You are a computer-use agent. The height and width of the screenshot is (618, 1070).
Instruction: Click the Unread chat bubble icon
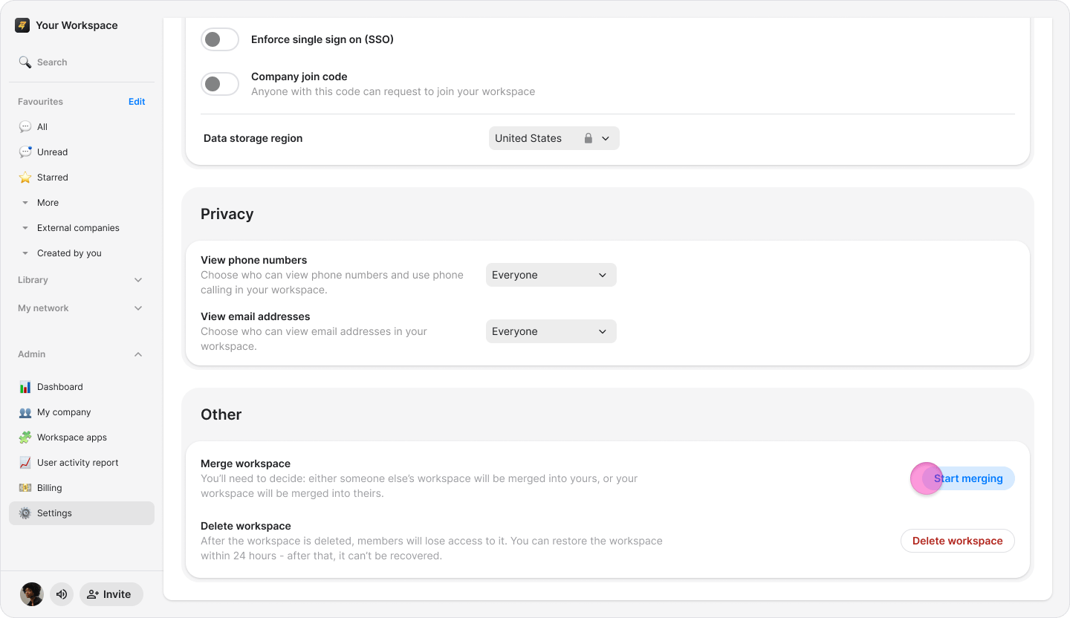[x=25, y=152]
